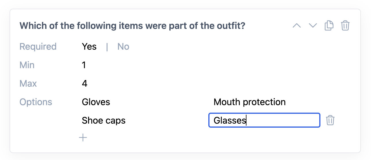This screenshot has width=371, height=160.
Task: Duplicate the outfit question
Action: coord(329,26)
